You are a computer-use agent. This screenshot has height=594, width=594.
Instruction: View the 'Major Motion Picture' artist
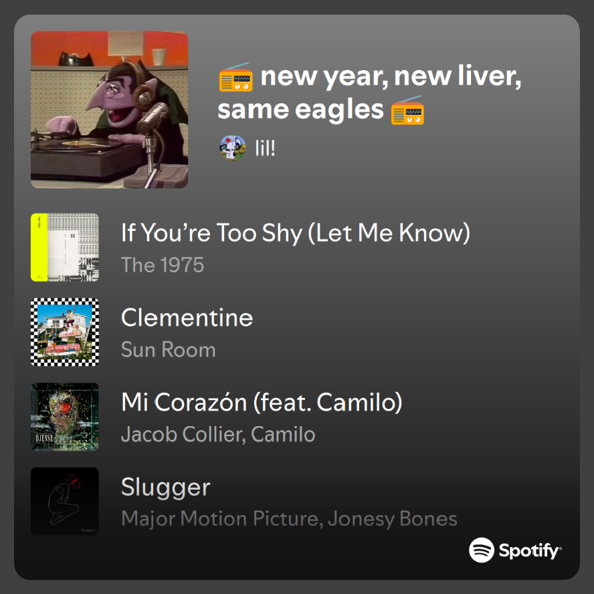[221, 518]
